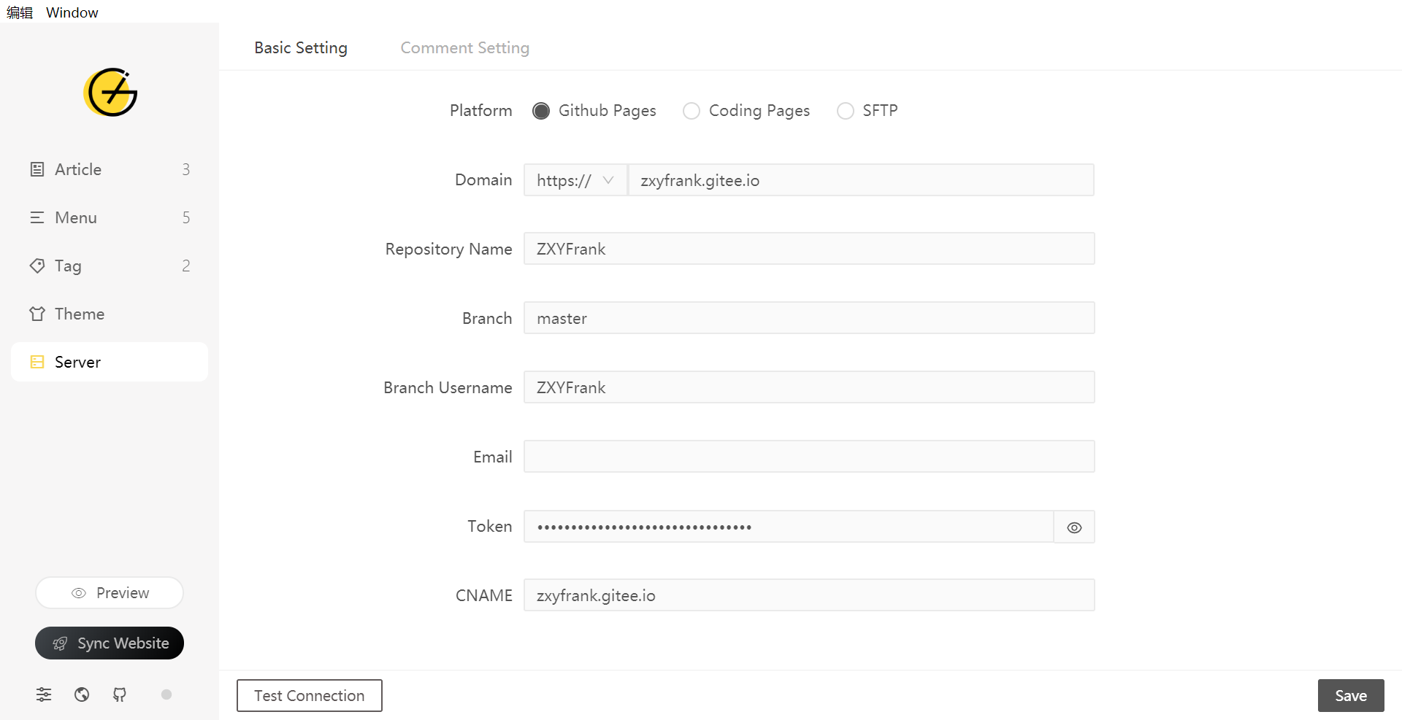The height and width of the screenshot is (720, 1402).
Task: Click the globe website icon
Action: (81, 694)
